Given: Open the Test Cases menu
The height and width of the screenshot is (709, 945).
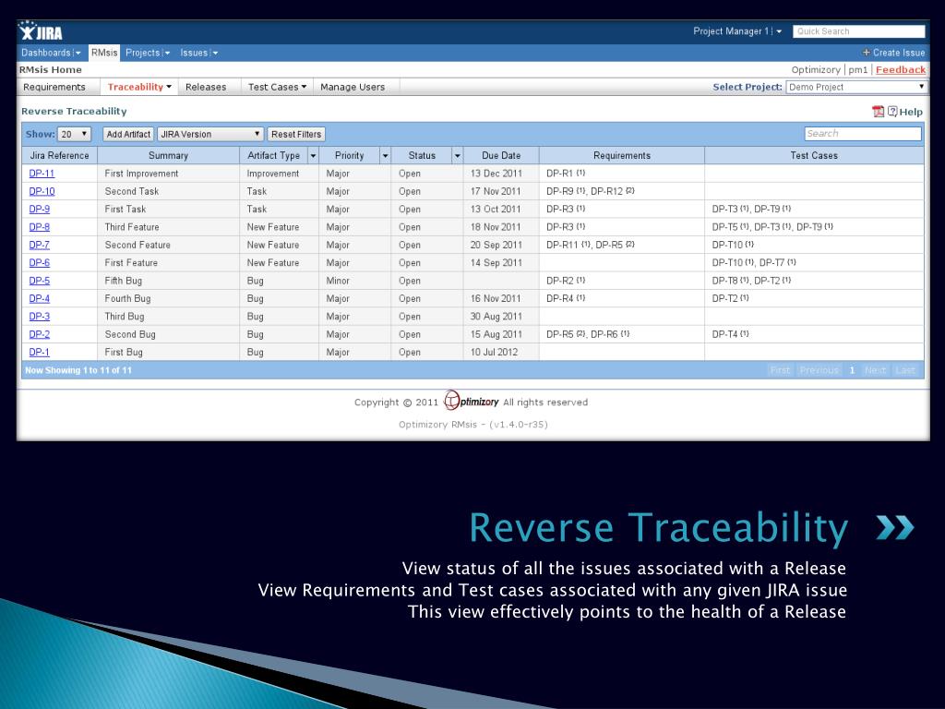Looking at the screenshot, I should [x=277, y=87].
